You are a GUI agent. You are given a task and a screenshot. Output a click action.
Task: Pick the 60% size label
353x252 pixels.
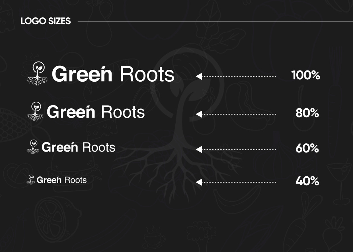coord(307,148)
